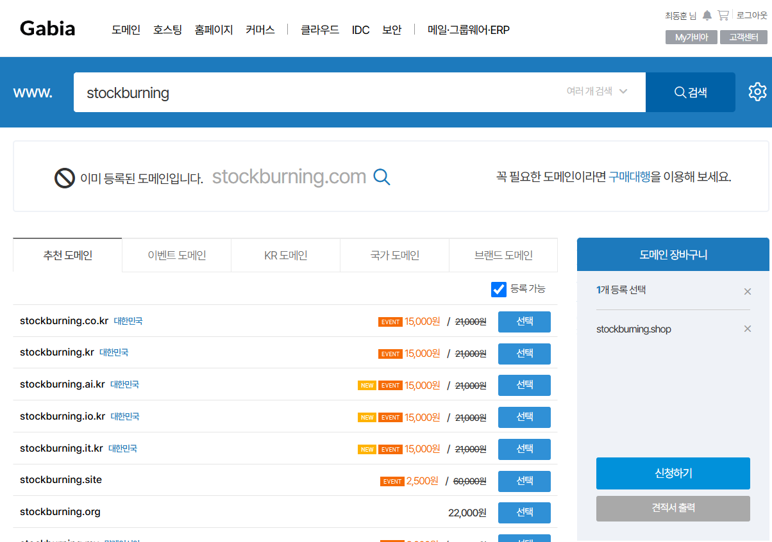Viewport: 772px width, 542px height.
Task: Click magnifier next to stockburning.com
Action: [x=382, y=177]
